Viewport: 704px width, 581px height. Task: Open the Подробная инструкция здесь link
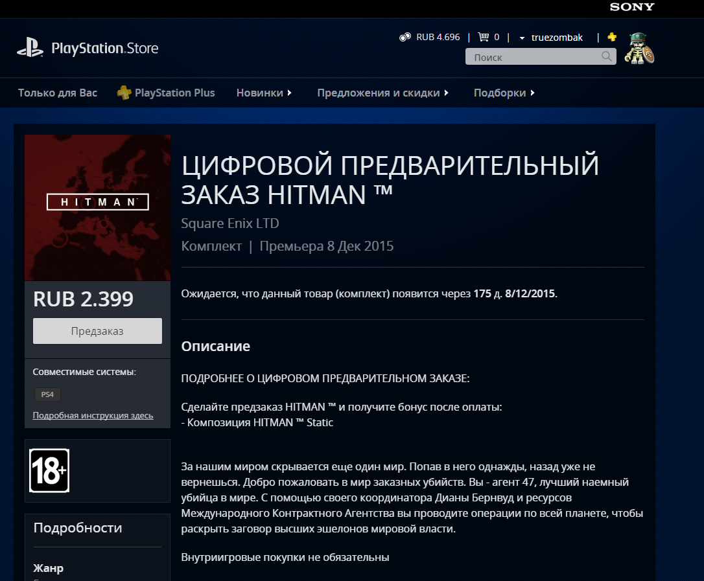tap(93, 415)
